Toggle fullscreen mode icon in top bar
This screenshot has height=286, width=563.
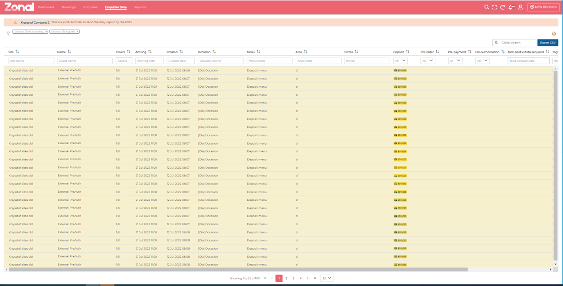495,7
